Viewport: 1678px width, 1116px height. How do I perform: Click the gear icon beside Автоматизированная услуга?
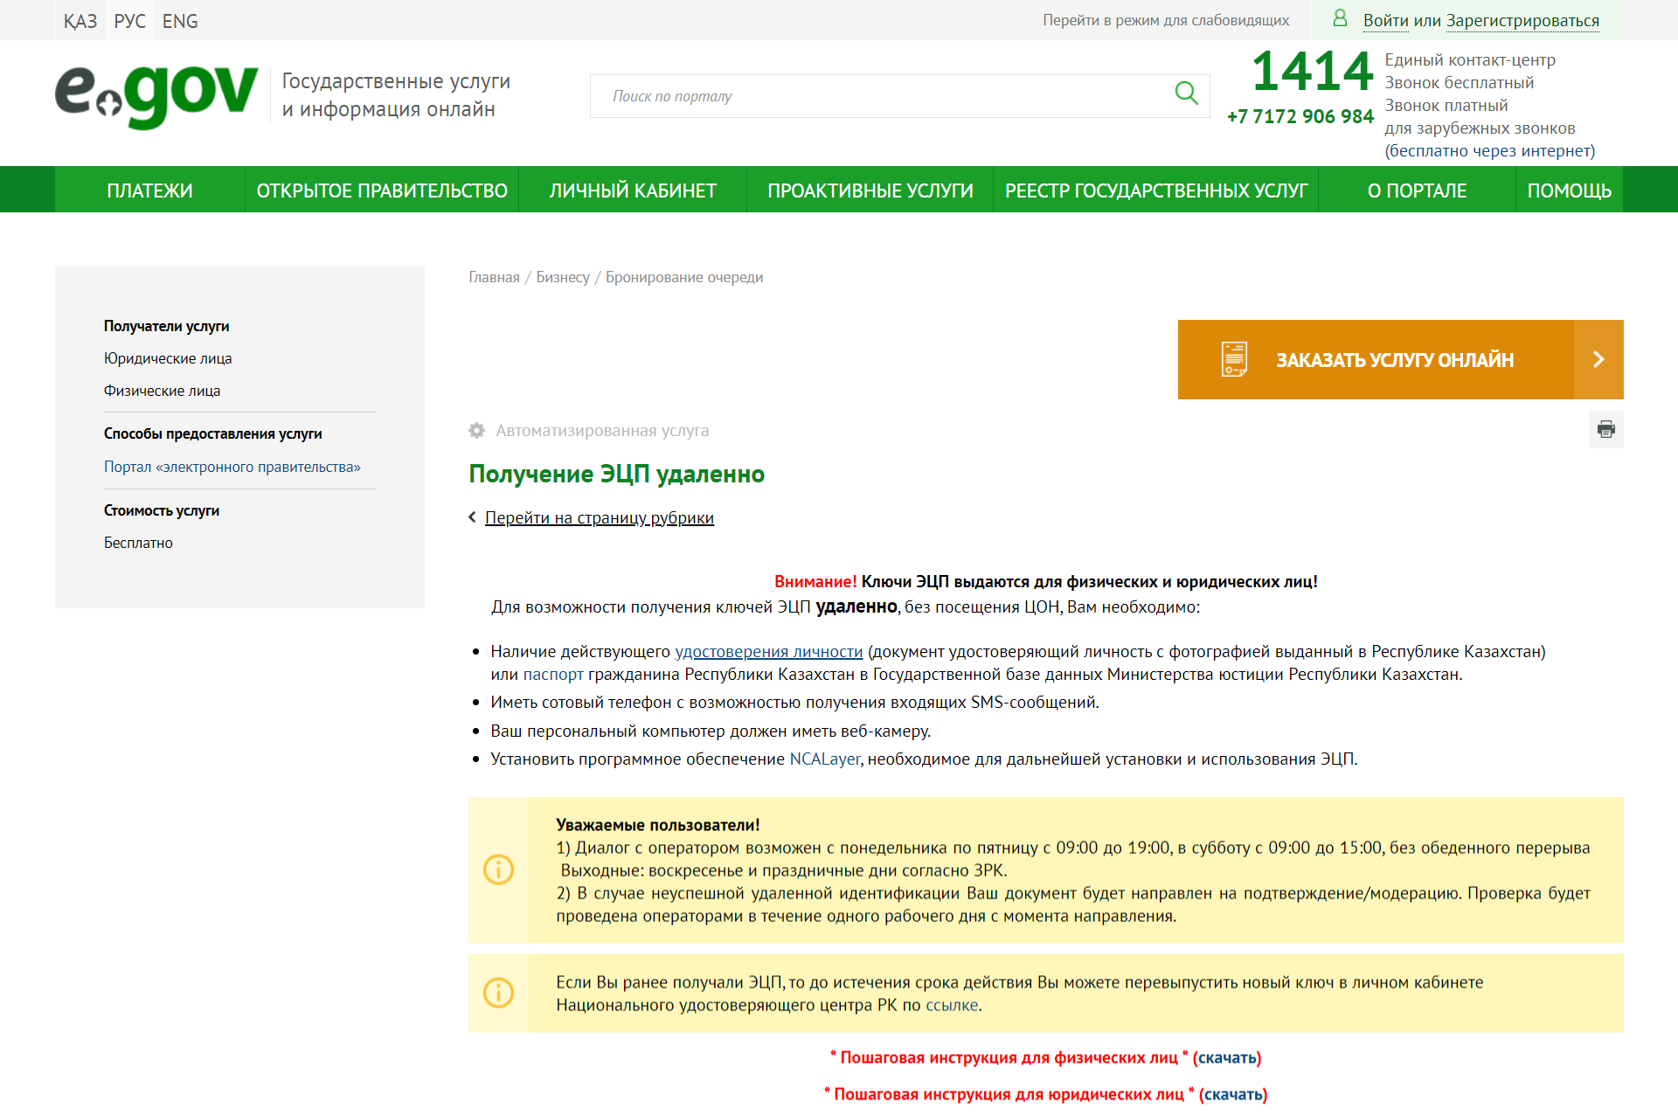pos(476,430)
